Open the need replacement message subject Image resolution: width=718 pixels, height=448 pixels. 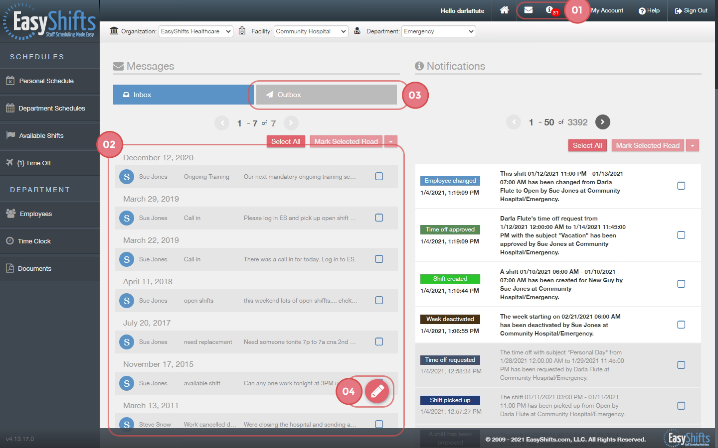pos(208,342)
